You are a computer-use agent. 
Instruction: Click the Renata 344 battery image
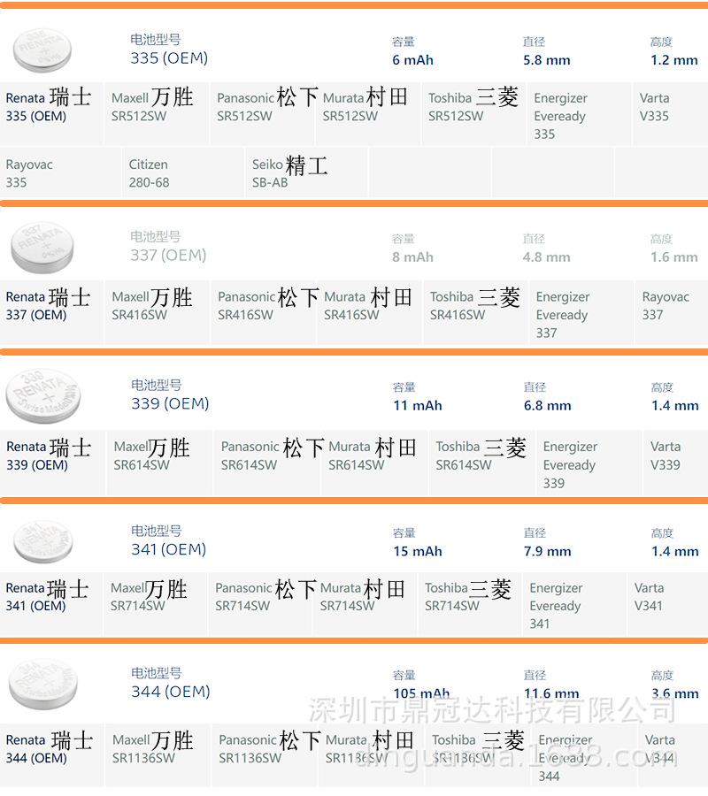point(43,685)
